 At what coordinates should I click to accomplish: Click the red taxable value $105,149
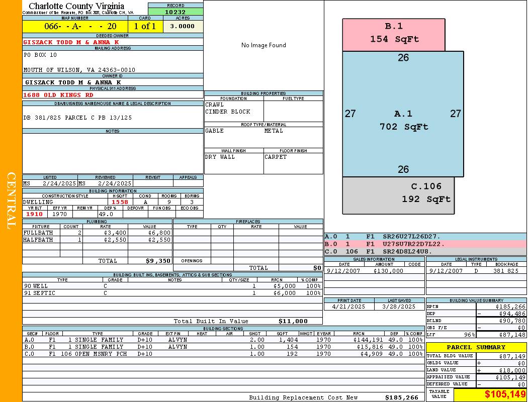505,394
